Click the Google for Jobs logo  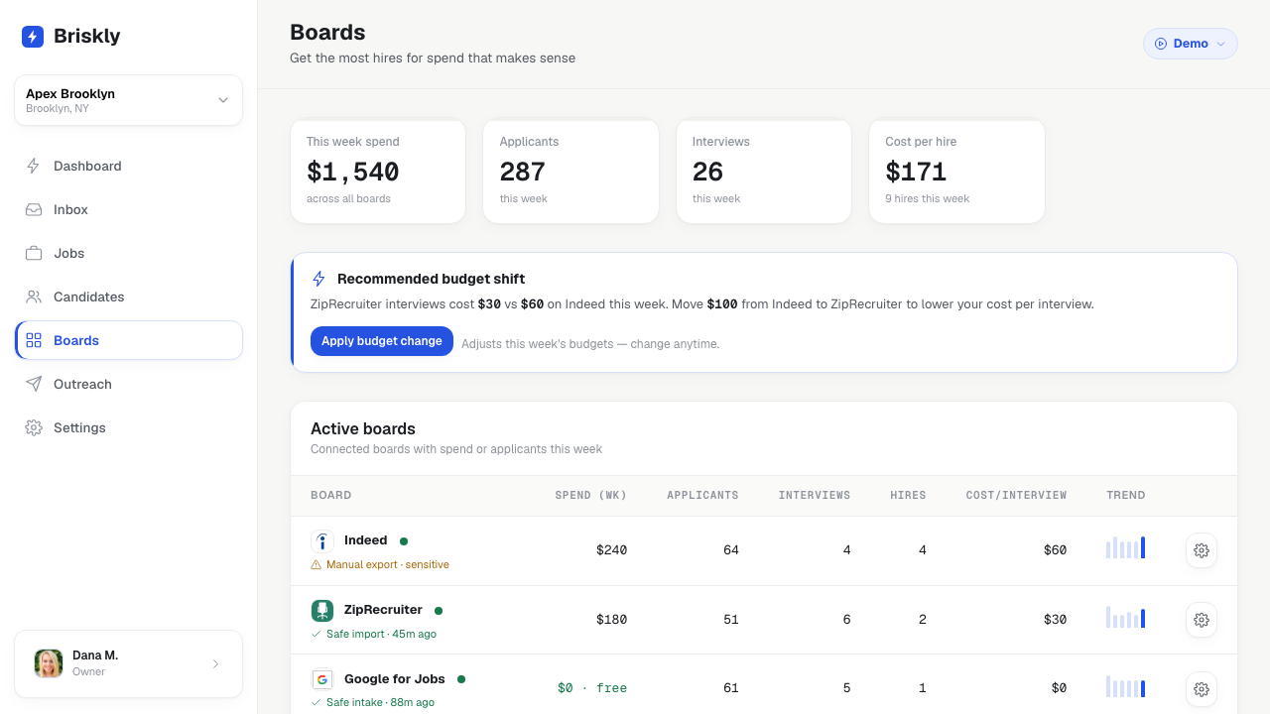[x=322, y=679]
